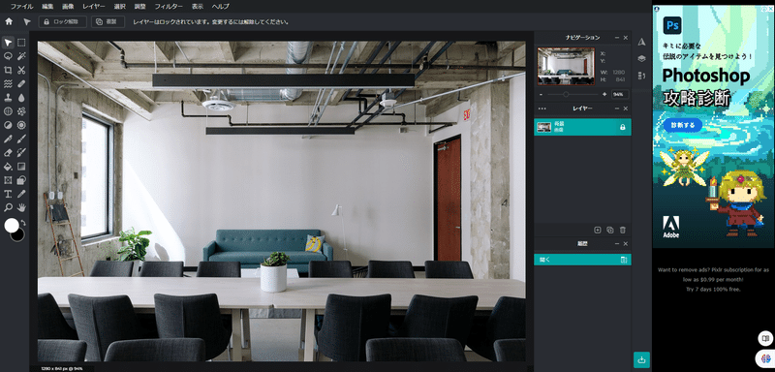Swap foreground and background colors

pyautogui.click(x=23, y=224)
